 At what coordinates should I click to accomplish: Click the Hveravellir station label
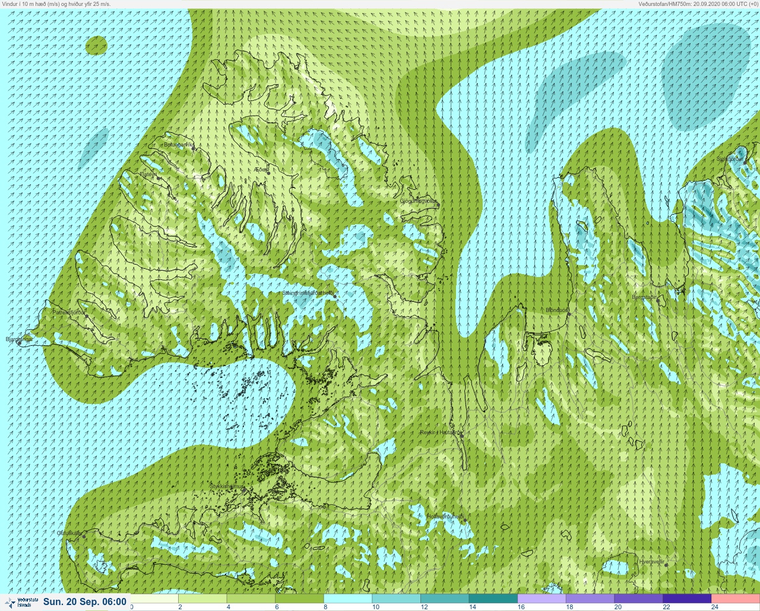[651, 561]
